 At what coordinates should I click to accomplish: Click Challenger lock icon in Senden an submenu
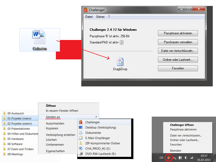coord(81,122)
